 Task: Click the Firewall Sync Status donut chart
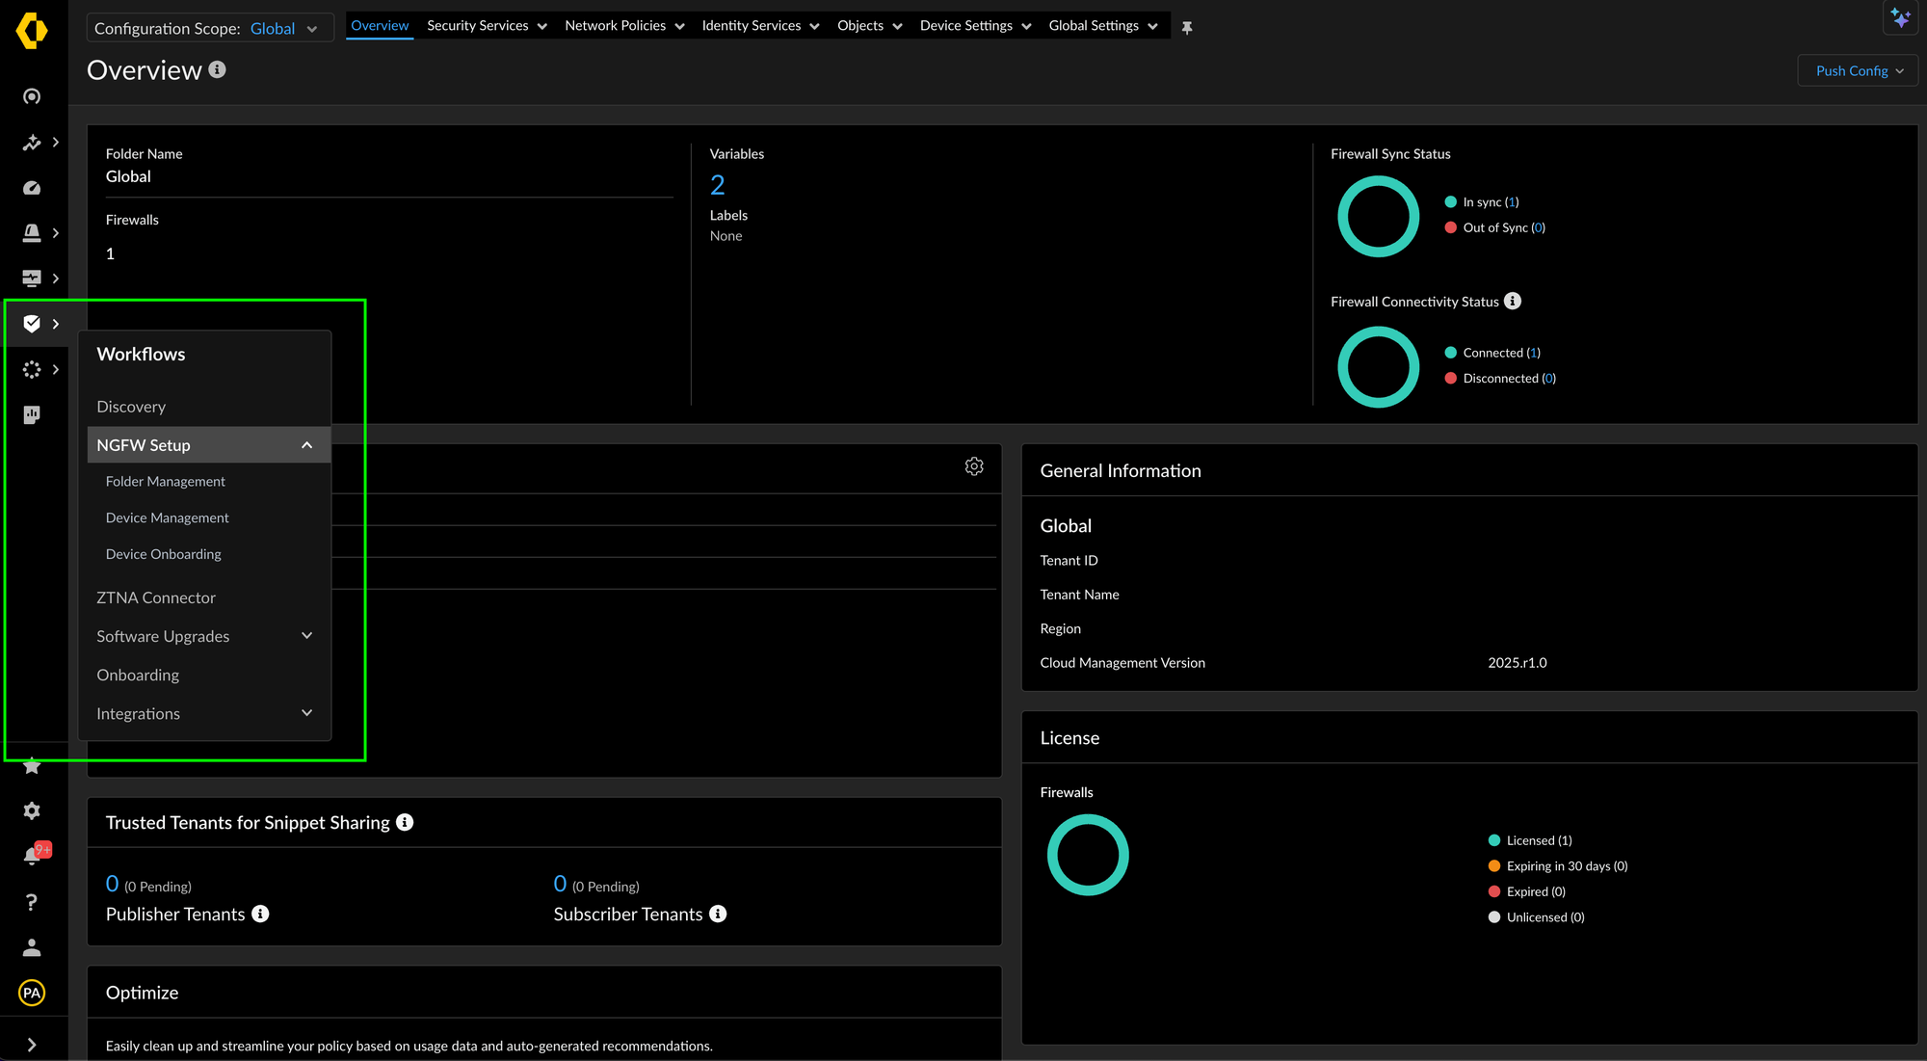coord(1379,217)
